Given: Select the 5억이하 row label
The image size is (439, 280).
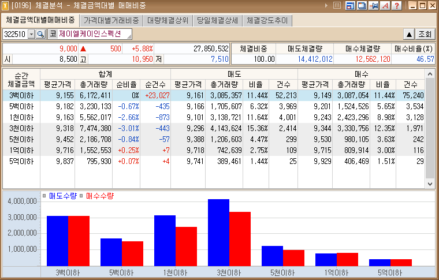Looking at the screenshot, I should [x=21, y=161].
